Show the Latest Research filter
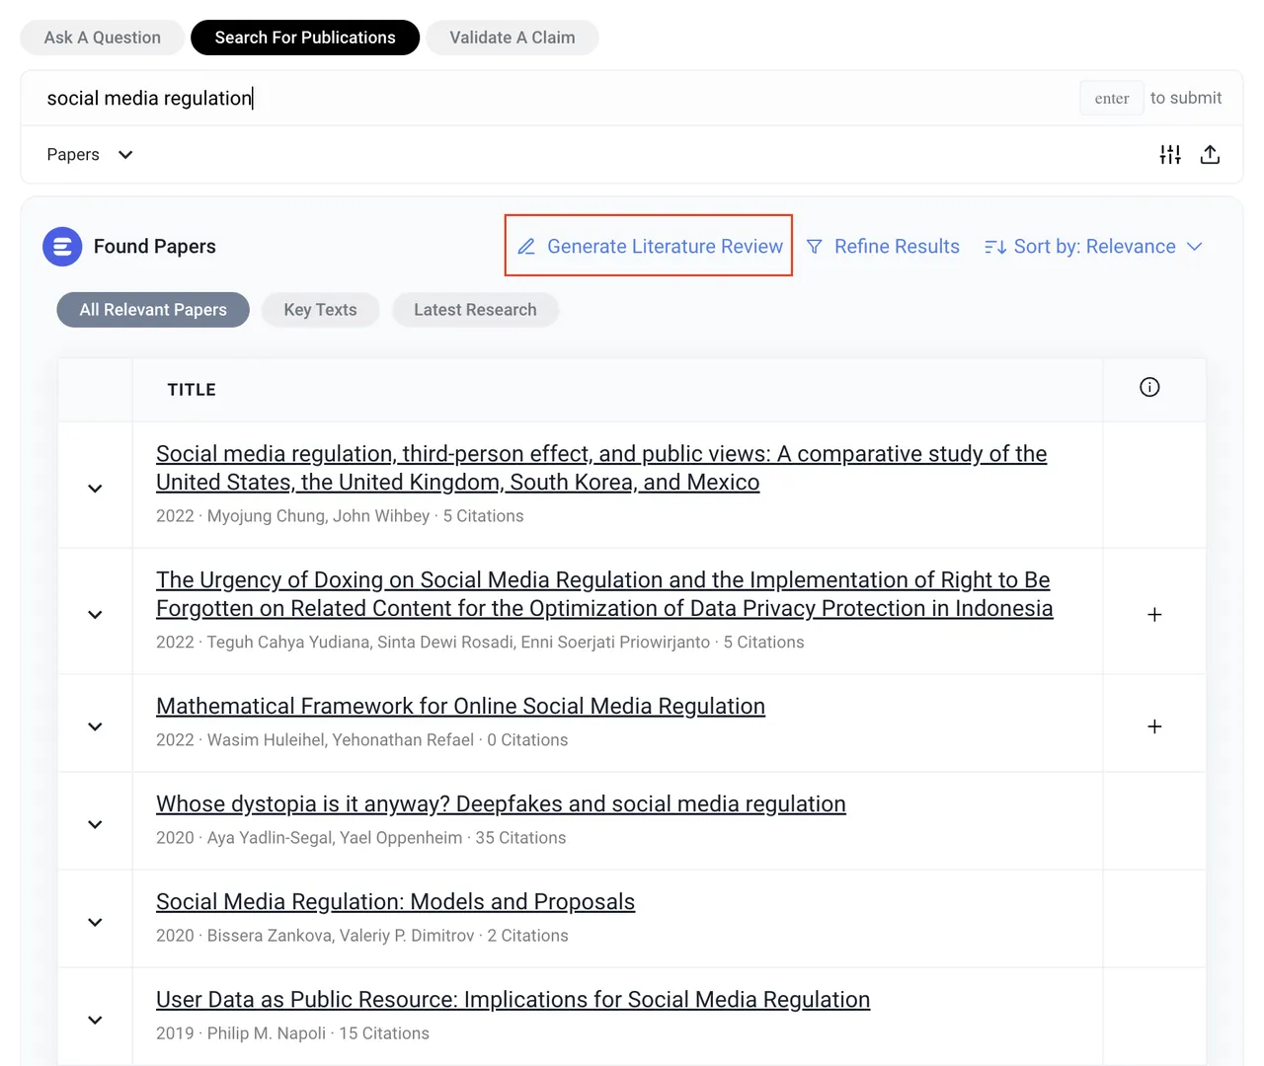This screenshot has width=1264, height=1066. click(475, 310)
